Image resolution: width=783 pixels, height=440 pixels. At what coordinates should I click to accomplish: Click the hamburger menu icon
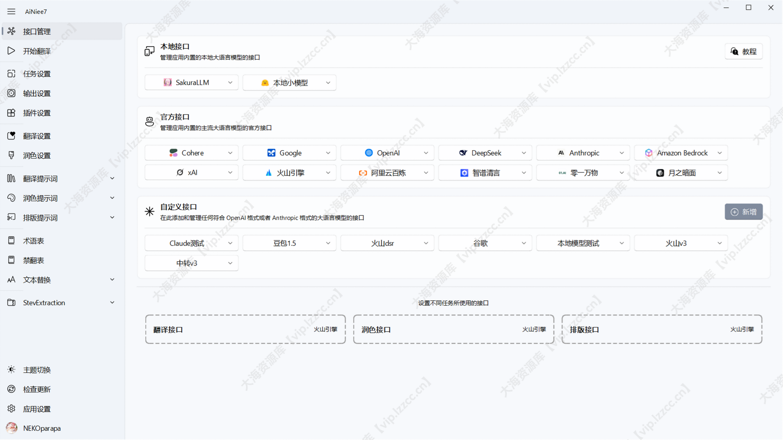pyautogui.click(x=11, y=11)
